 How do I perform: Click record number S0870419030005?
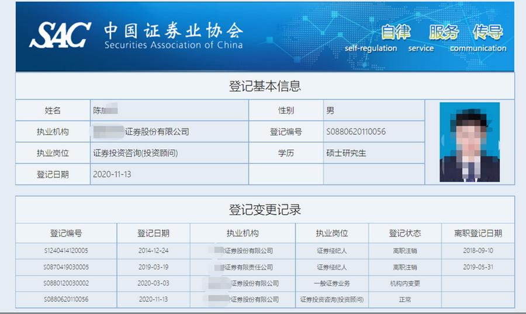click(x=66, y=267)
